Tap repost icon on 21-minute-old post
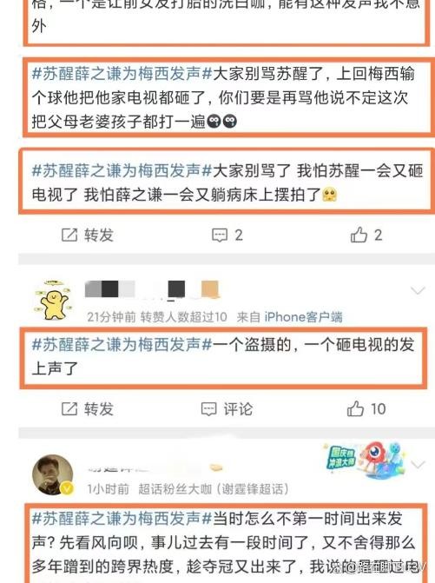The height and width of the screenshot is (583, 435). pos(69,409)
